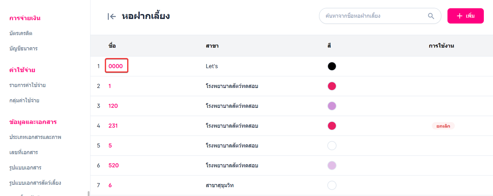Image resolution: width=493 pixels, height=196 pixels.
Task: Click the sidebar vertical scrollbar
Action: pyautogui.click(x=88, y=193)
